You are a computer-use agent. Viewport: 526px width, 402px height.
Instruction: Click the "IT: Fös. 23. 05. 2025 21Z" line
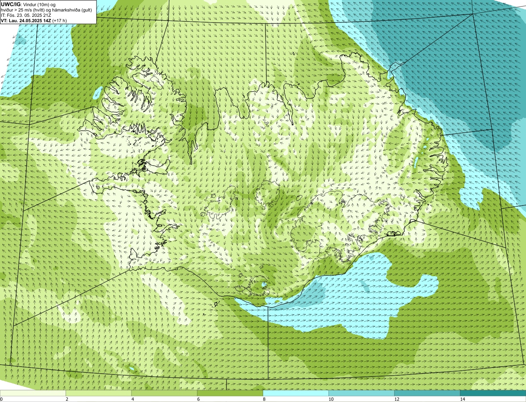pos(26,15)
